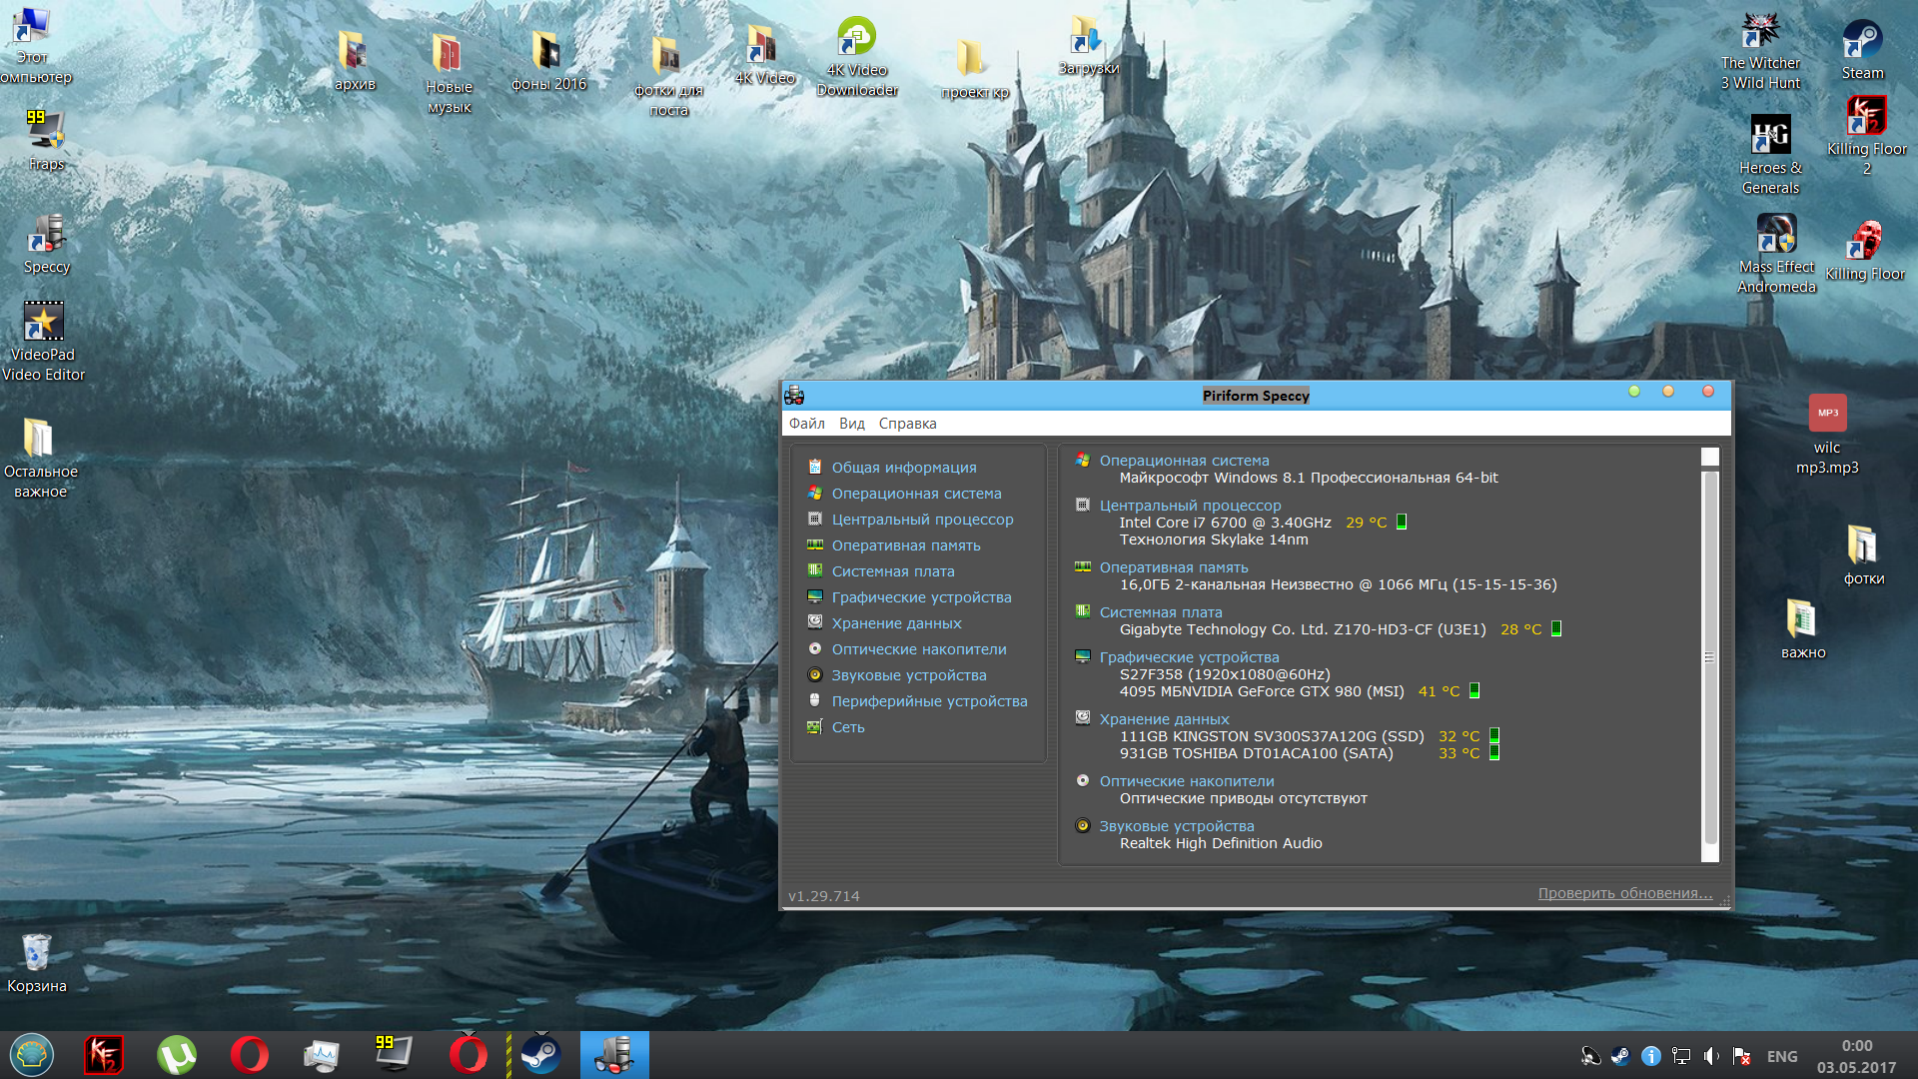Open the Корзина recycle bin

(x=37, y=963)
